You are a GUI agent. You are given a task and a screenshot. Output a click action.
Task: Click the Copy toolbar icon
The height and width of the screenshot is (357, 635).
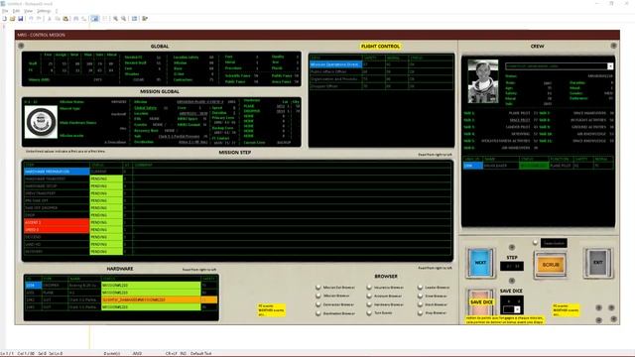coord(58,19)
